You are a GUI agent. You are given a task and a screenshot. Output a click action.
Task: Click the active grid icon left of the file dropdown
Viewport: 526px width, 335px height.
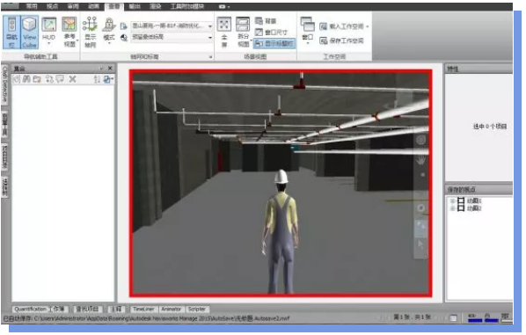point(124,26)
